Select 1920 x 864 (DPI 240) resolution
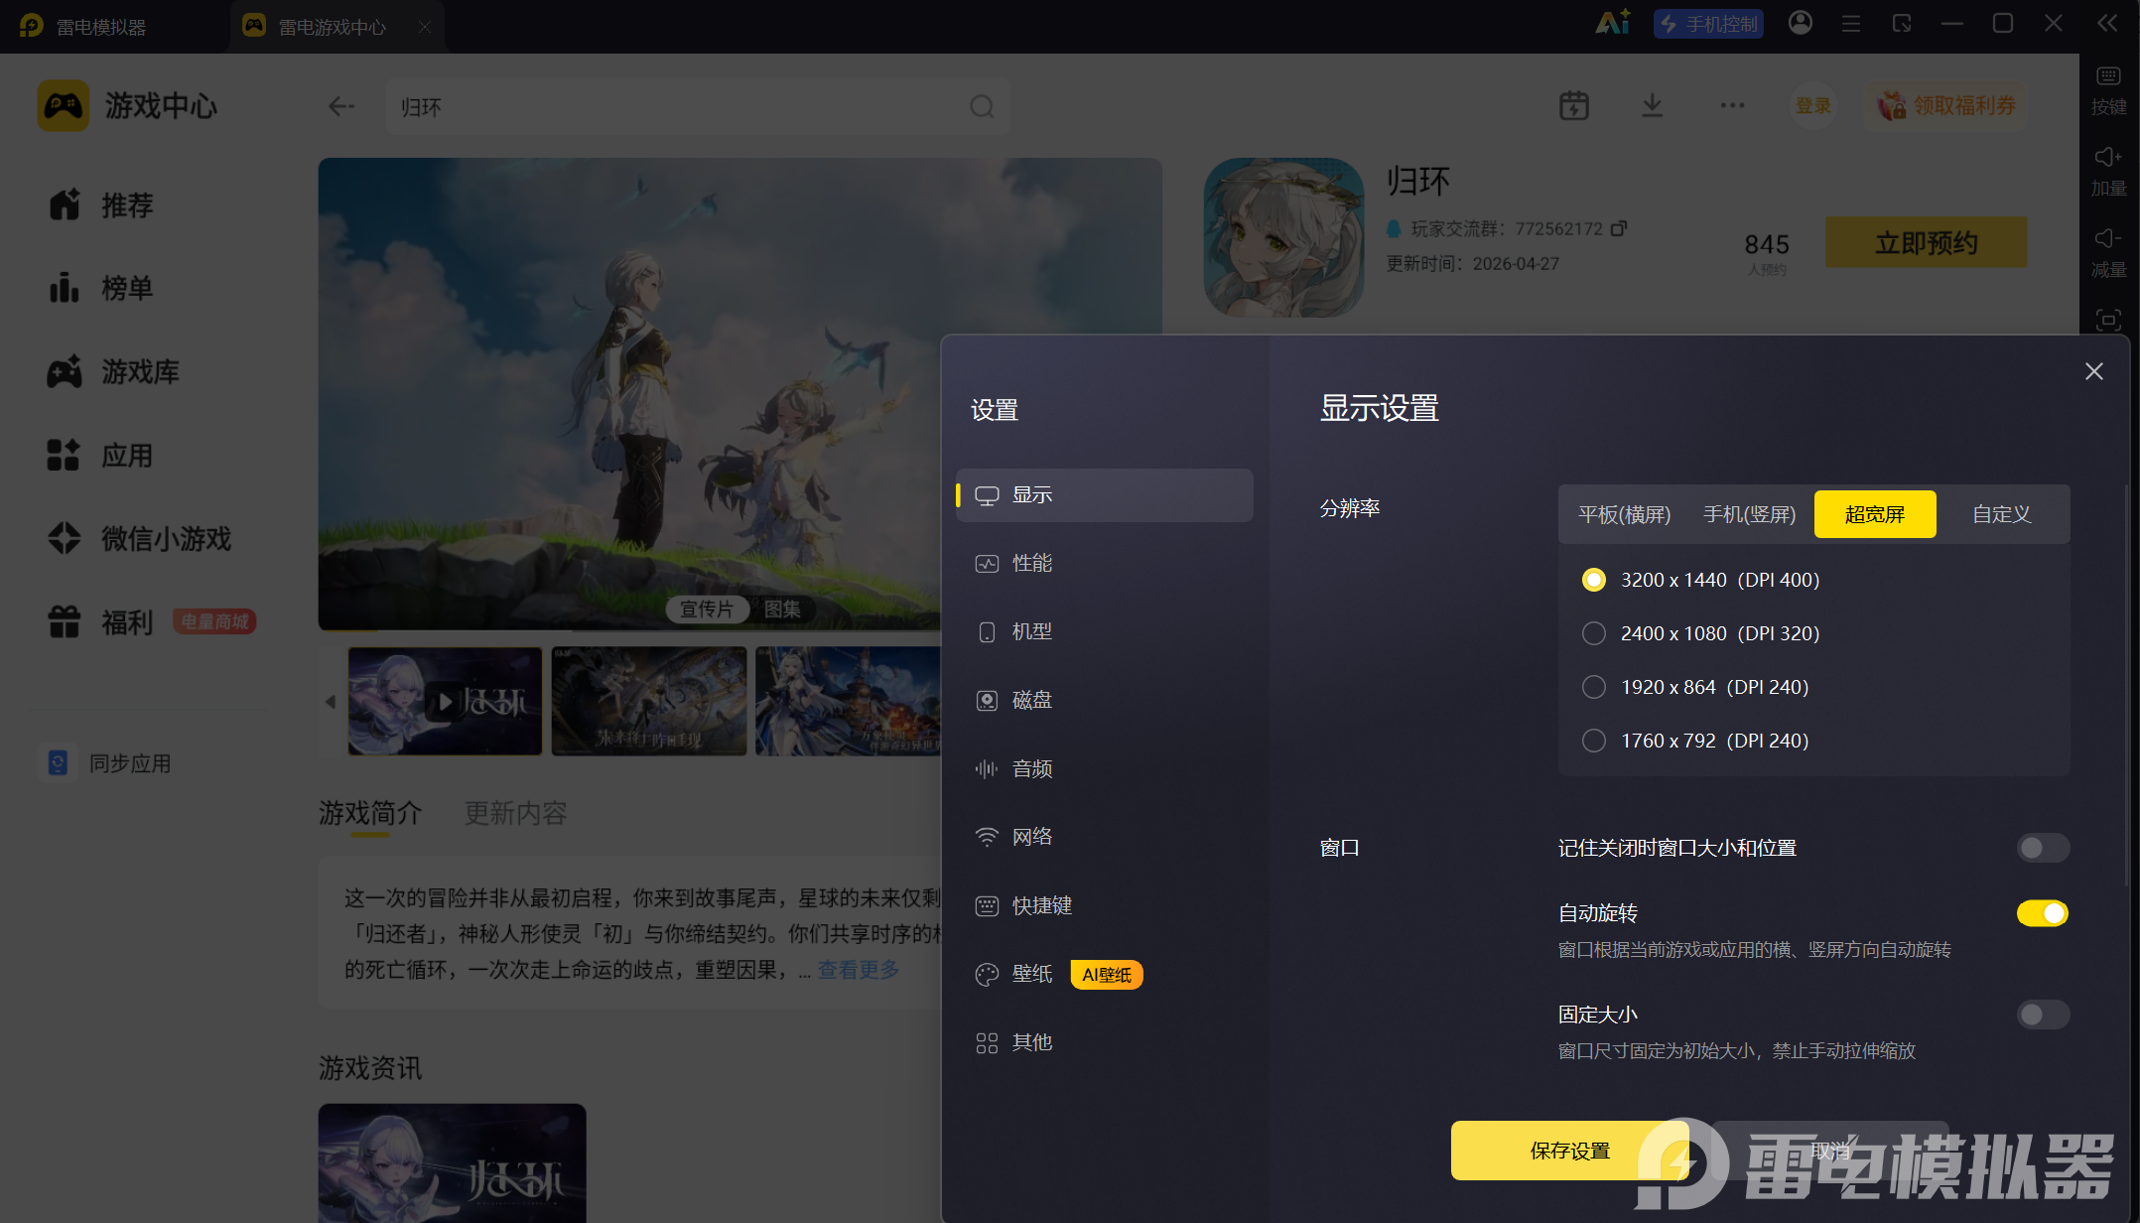The width and height of the screenshot is (2140, 1223). (1695, 687)
